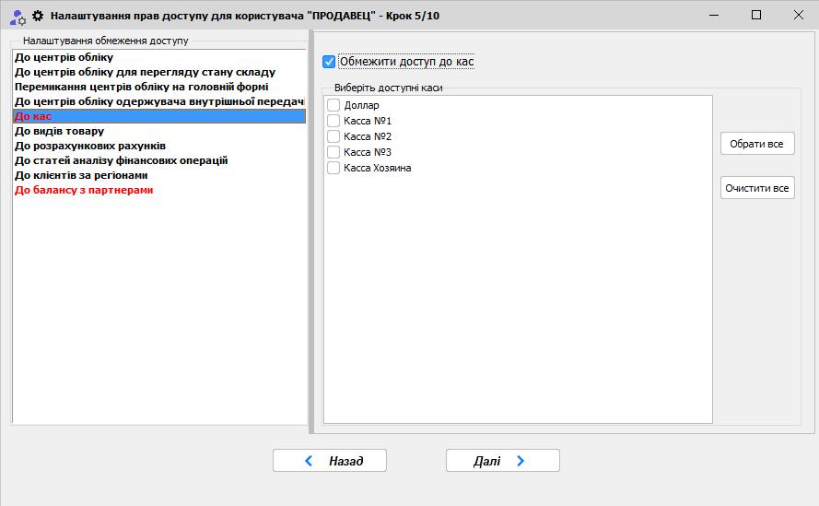Select 'Перемикання центрів обліку на головній формі'
This screenshot has height=506, width=819.
point(141,87)
